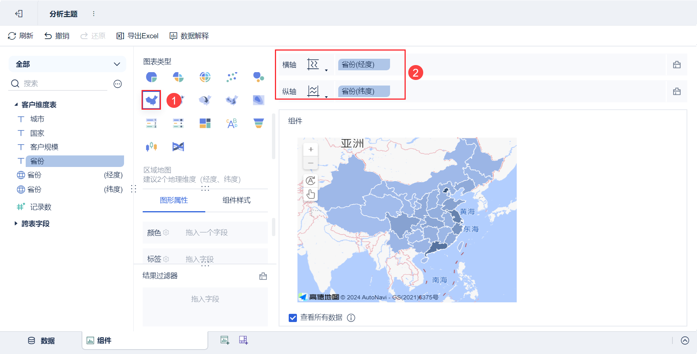Click the 撤销 undo button
The image size is (697, 354).
click(57, 36)
